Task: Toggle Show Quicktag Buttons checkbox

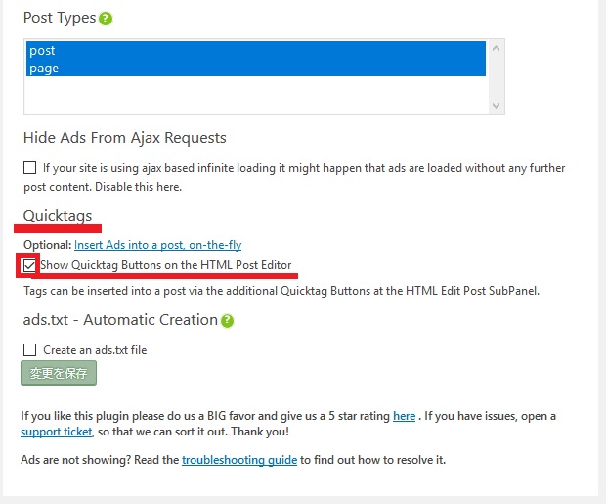Action: pyautogui.click(x=29, y=265)
